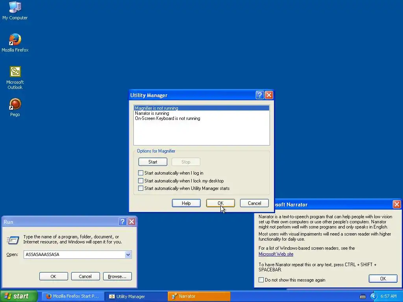403x302 pixels.
Task: Click Help in Utility Manager
Action: point(186,203)
